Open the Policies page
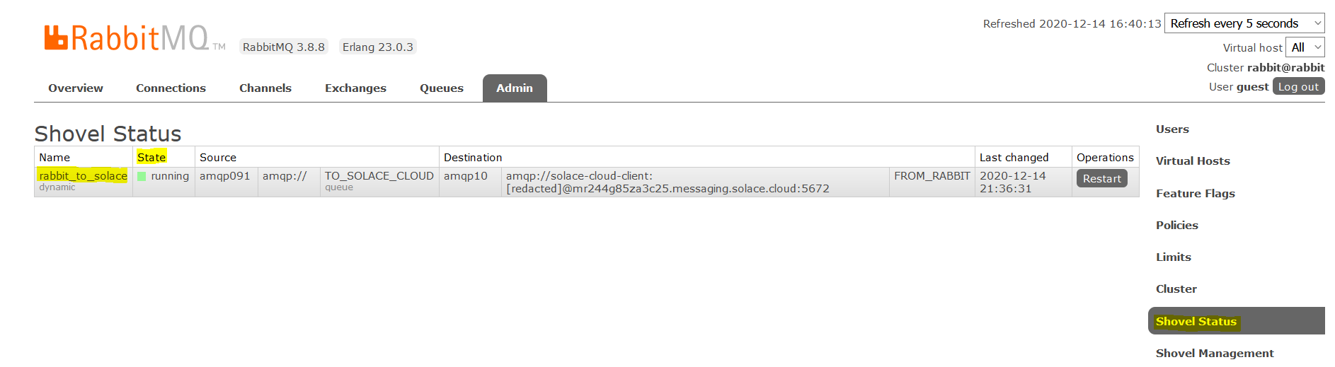The width and height of the screenshot is (1335, 367). point(1176,226)
